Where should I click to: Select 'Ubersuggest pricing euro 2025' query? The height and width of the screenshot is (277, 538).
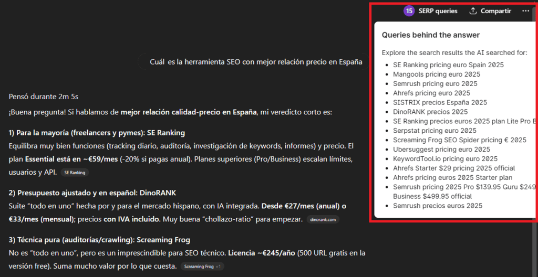[x=440, y=150]
